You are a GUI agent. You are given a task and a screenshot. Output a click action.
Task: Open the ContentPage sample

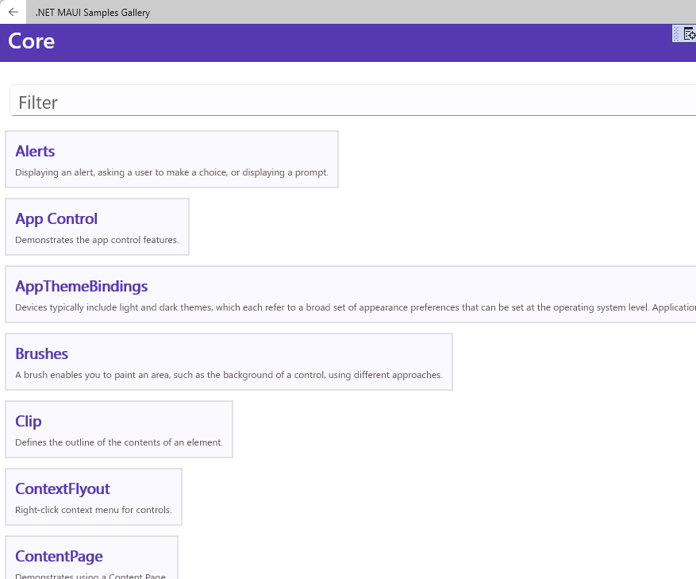(59, 556)
